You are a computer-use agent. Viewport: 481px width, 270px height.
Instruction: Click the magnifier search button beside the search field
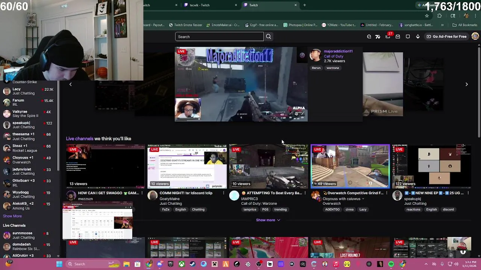point(268,37)
